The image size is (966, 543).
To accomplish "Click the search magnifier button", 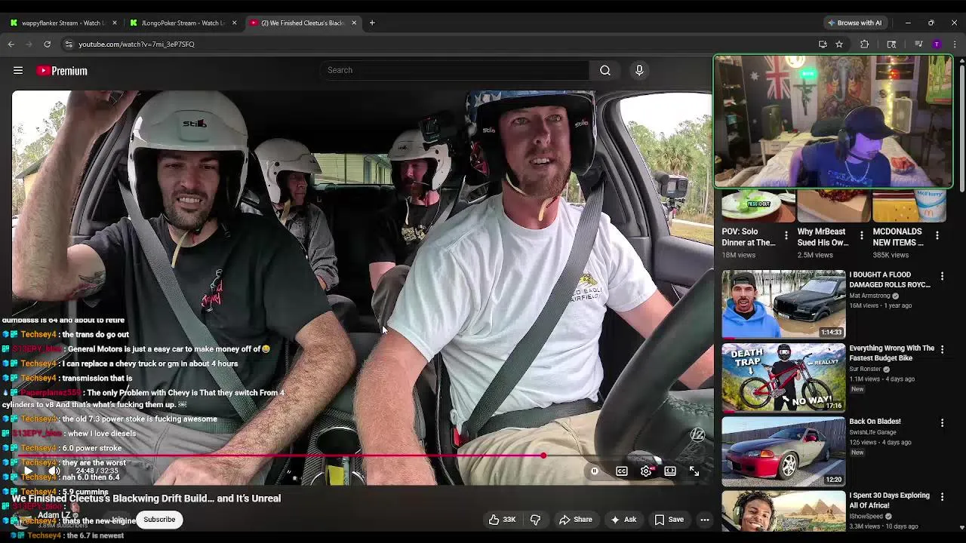I will point(605,70).
